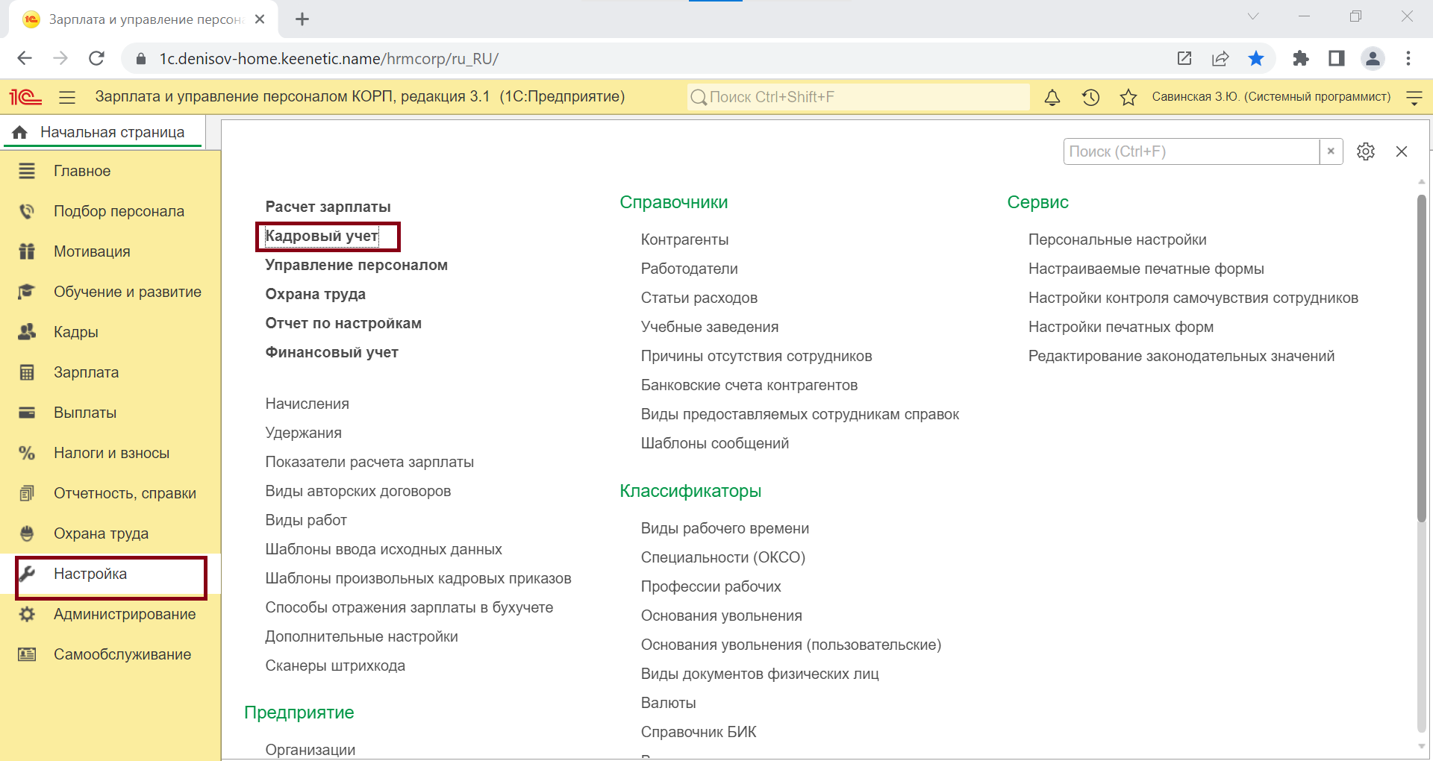Open the service and settings menu at top right

point(1414,98)
